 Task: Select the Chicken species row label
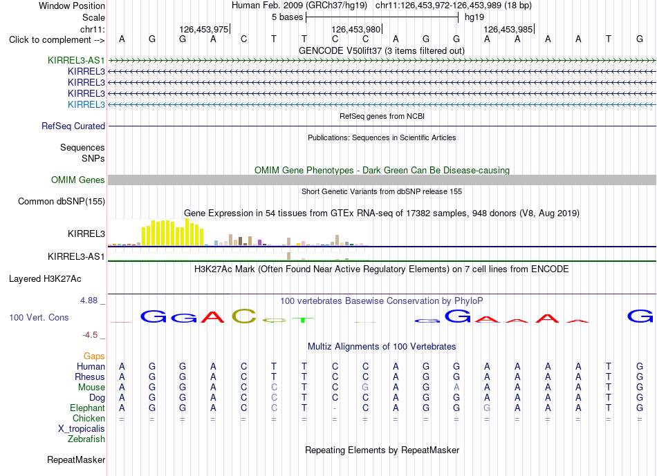click(x=89, y=418)
